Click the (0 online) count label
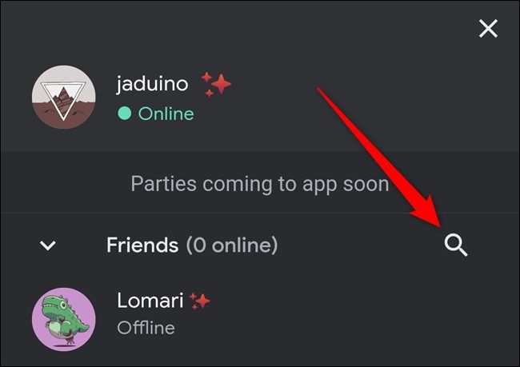Screen dimensions: 520x367 (x=232, y=245)
